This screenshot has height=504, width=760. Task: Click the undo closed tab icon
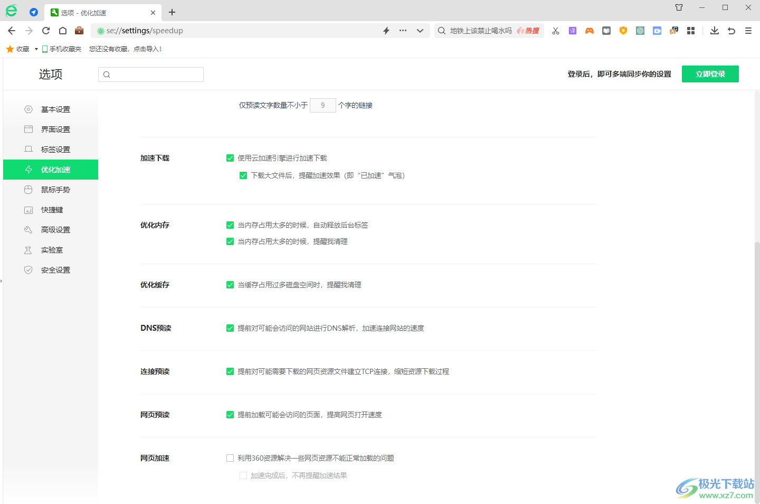(731, 31)
